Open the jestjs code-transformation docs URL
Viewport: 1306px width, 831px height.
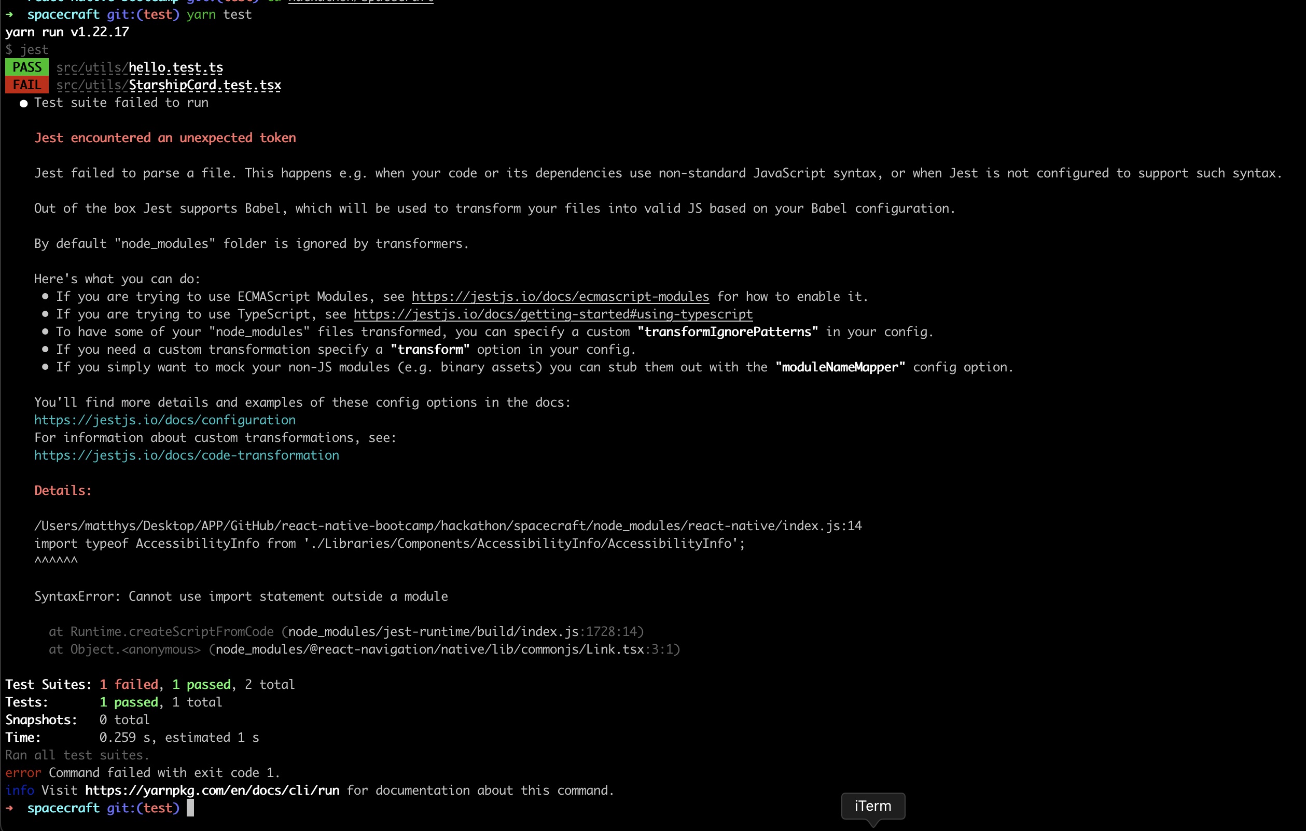[x=187, y=455]
